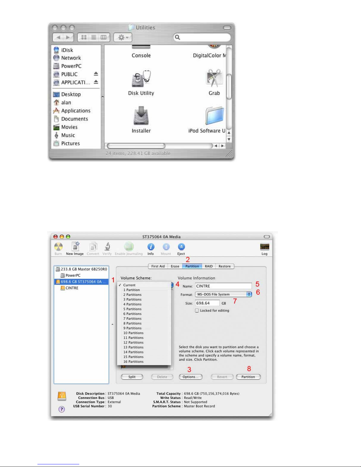The image size is (361, 467).
Task: Select PowerPC volume in disk list
Action: (x=70, y=275)
